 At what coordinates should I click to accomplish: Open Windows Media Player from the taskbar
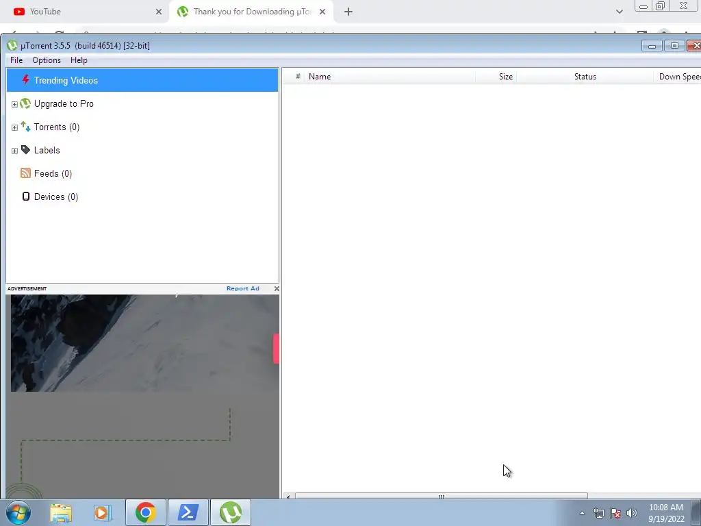tap(102, 513)
